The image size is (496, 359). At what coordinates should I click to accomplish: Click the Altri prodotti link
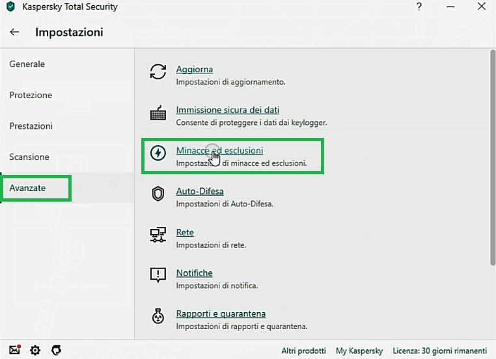[x=304, y=351]
